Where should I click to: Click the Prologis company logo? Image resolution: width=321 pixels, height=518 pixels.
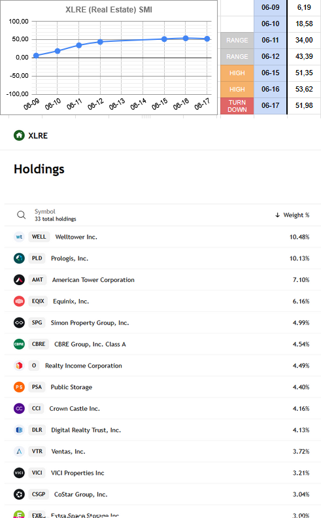[x=19, y=258]
